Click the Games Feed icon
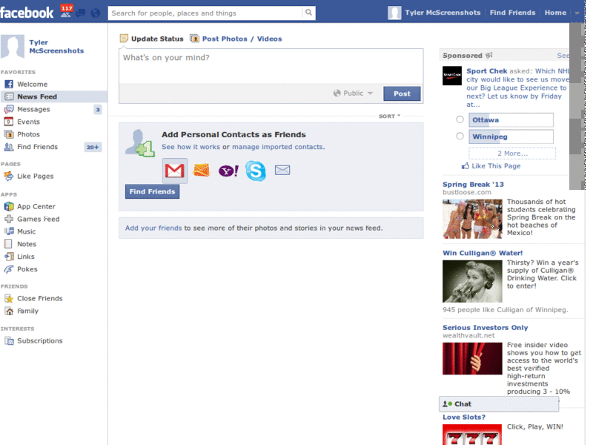This screenshot has height=445, width=593. (9, 219)
